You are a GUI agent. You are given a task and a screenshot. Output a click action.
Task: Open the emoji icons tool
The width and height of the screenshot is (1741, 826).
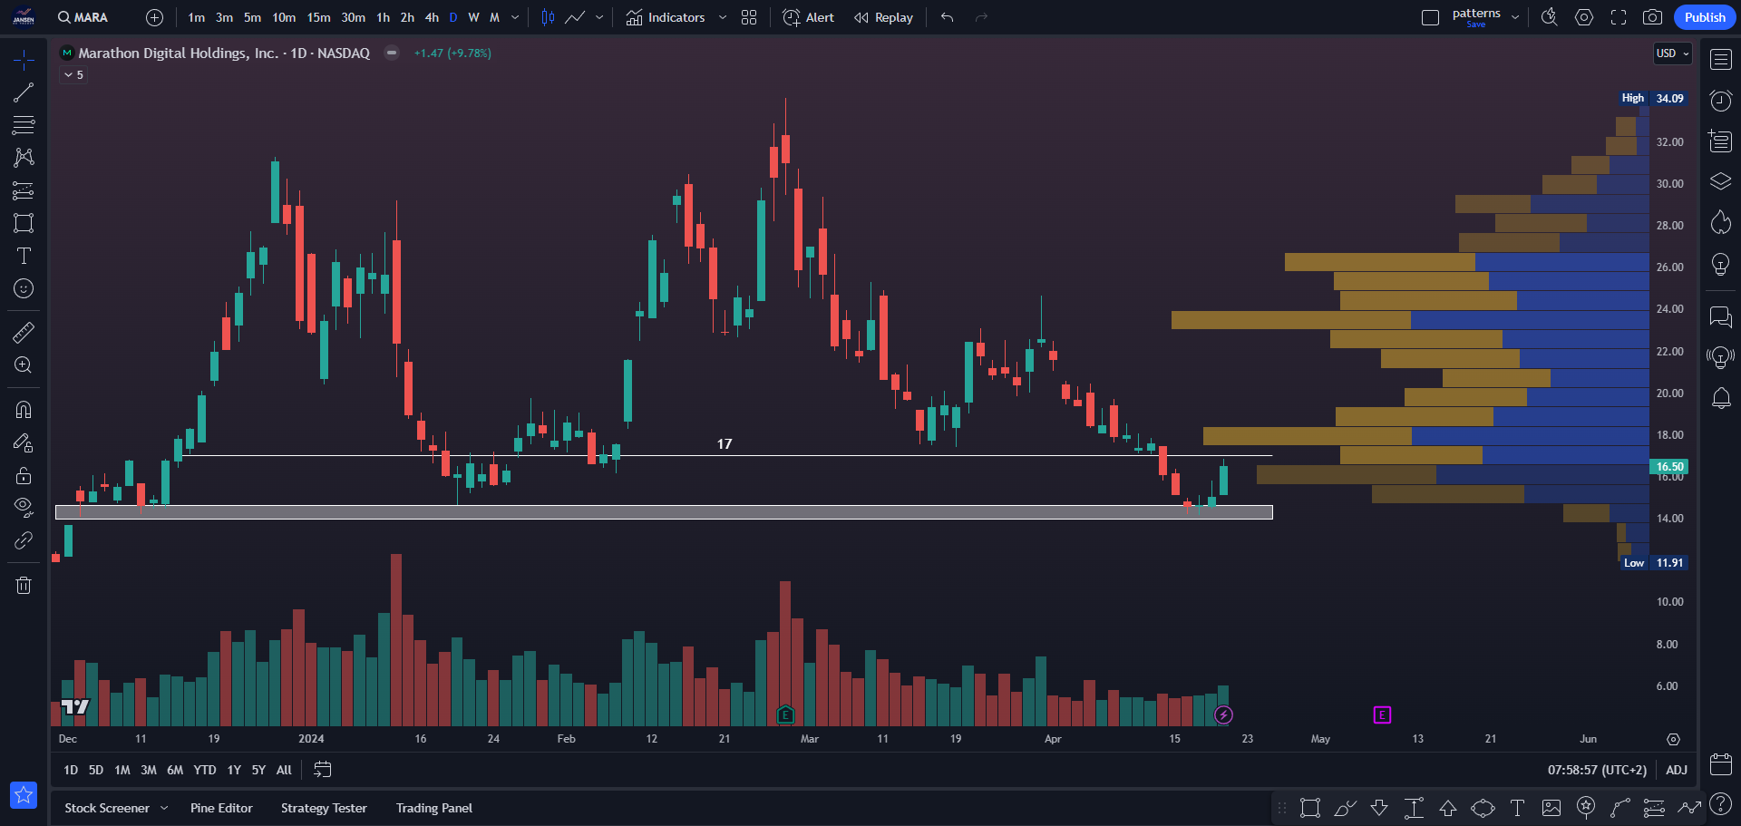tap(24, 288)
